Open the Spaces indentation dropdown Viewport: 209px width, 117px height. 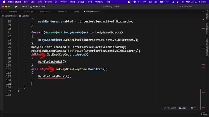(183, 108)
